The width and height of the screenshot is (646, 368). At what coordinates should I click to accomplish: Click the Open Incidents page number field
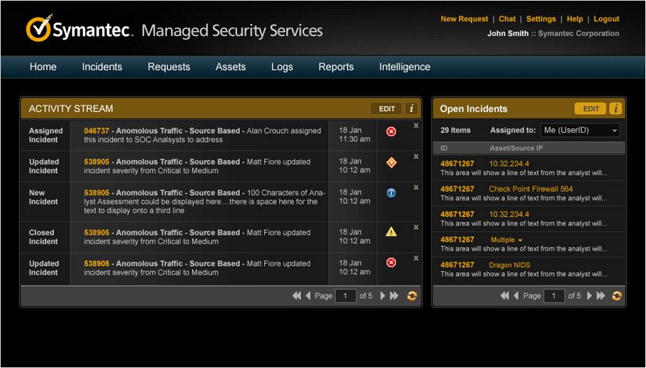[554, 296]
